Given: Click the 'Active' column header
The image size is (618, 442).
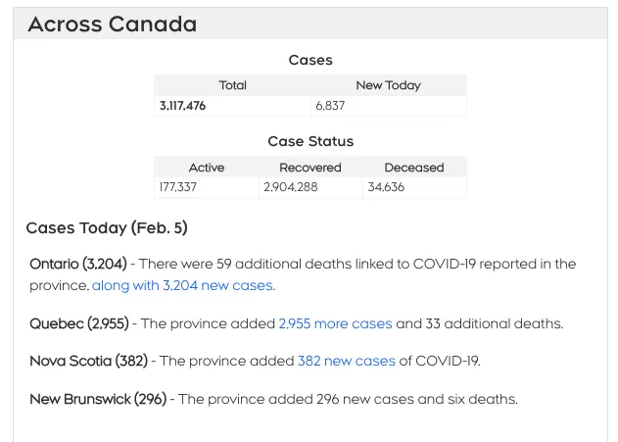Looking at the screenshot, I should (207, 168).
